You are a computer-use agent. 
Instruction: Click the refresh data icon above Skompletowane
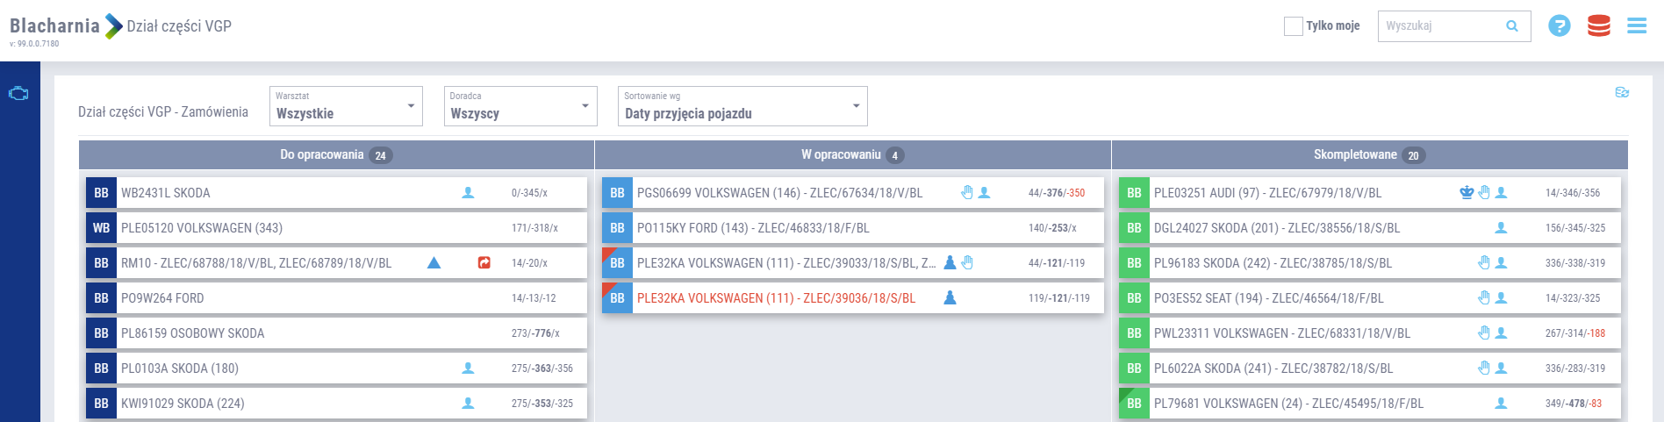(1622, 92)
